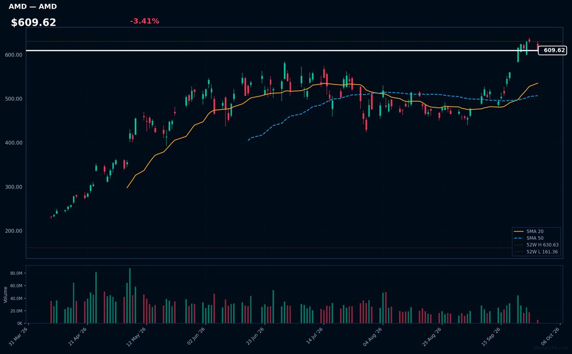Click the Volume axis title
The image size is (572, 354).
[x=5, y=294]
